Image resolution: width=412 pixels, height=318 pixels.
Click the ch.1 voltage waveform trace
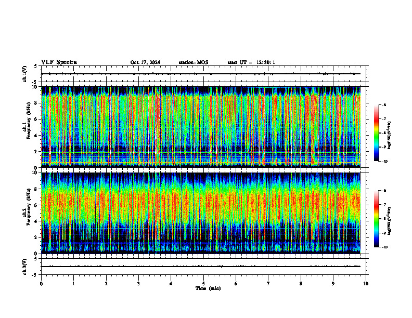click(201, 74)
